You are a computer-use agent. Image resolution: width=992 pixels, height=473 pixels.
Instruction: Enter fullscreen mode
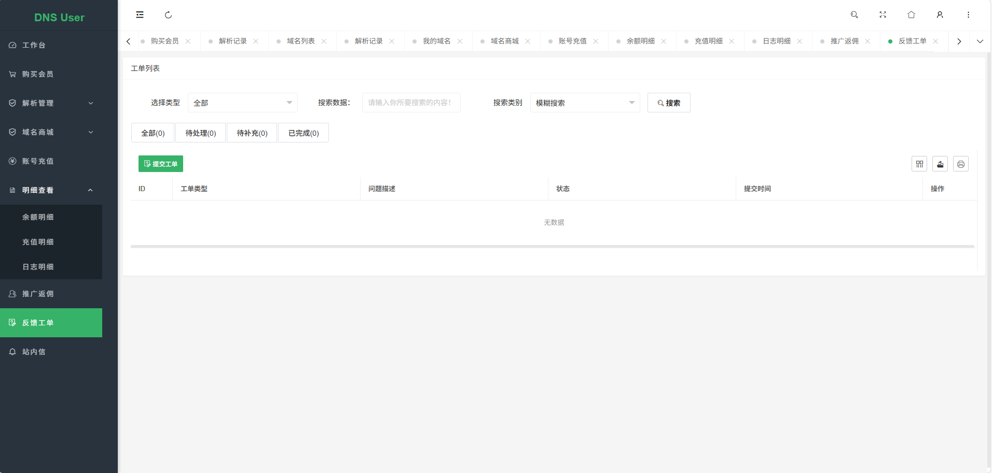(x=883, y=15)
